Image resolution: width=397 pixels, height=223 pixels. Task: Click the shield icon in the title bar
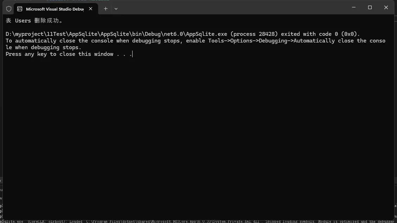pyautogui.click(x=9, y=9)
